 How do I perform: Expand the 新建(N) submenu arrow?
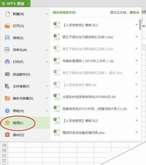(x=47, y=14)
